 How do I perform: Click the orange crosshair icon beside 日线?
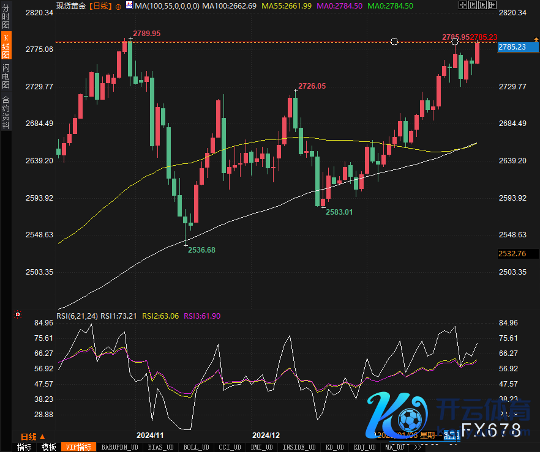118,6
